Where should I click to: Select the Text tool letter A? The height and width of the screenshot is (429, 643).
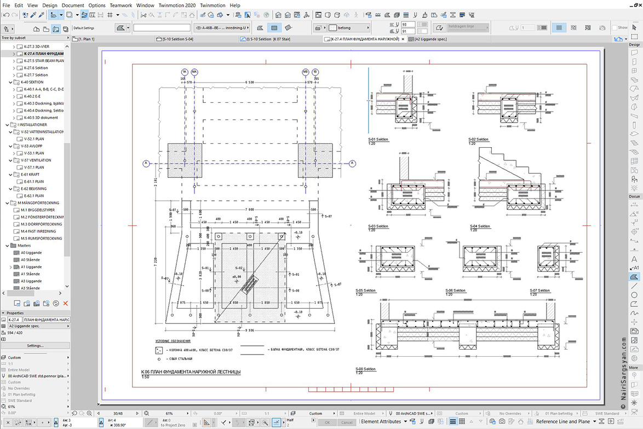point(634,259)
